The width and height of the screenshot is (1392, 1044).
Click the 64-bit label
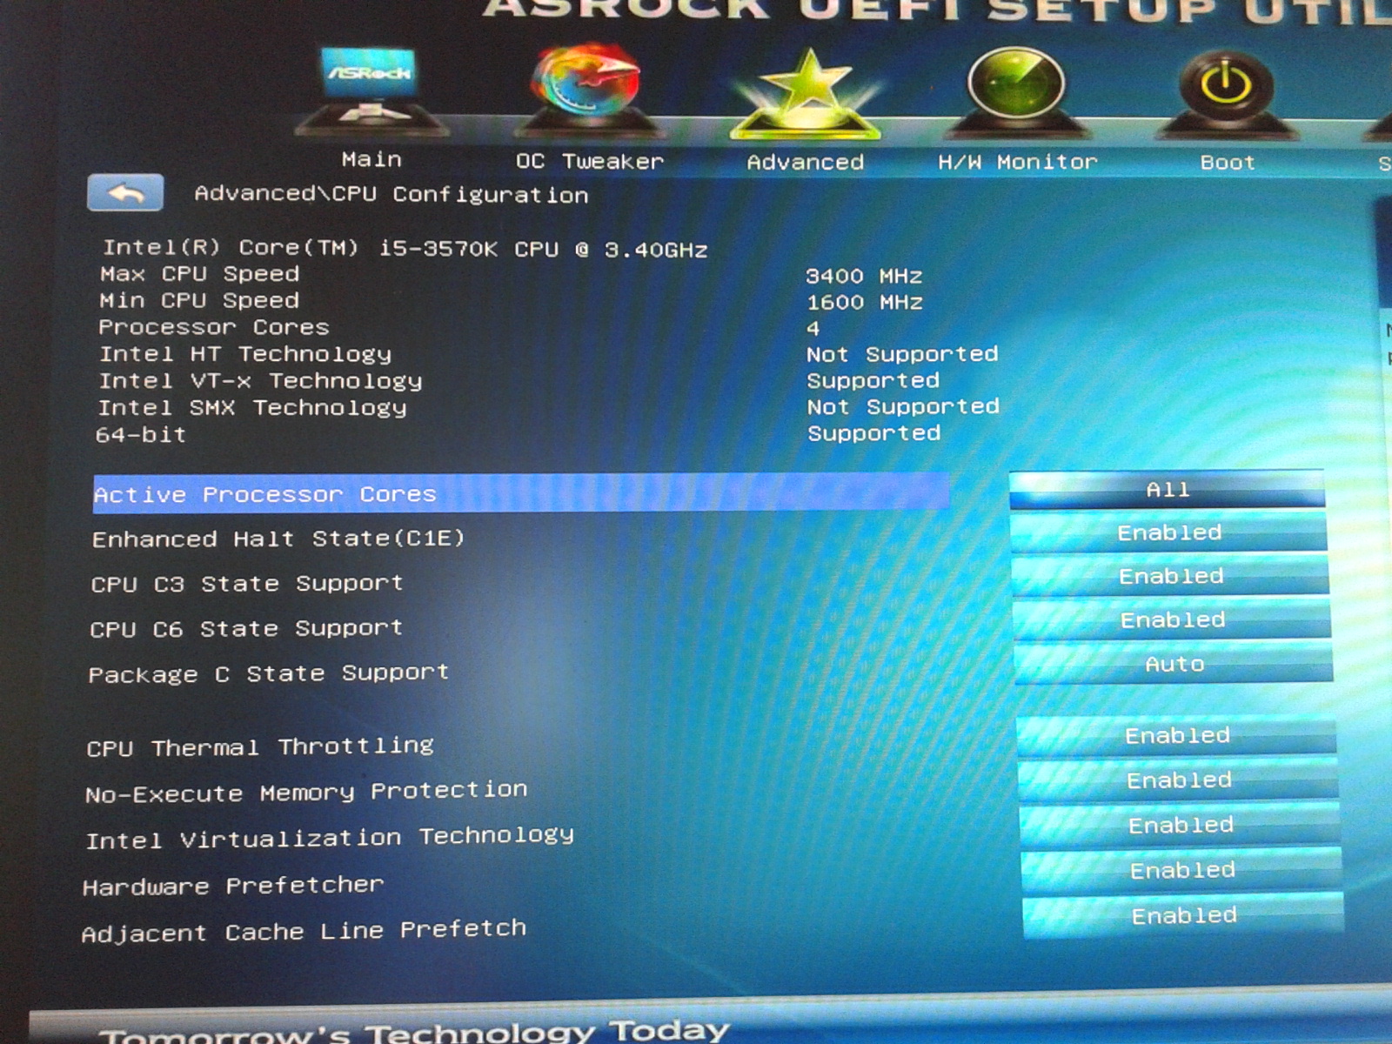pyautogui.click(x=141, y=434)
